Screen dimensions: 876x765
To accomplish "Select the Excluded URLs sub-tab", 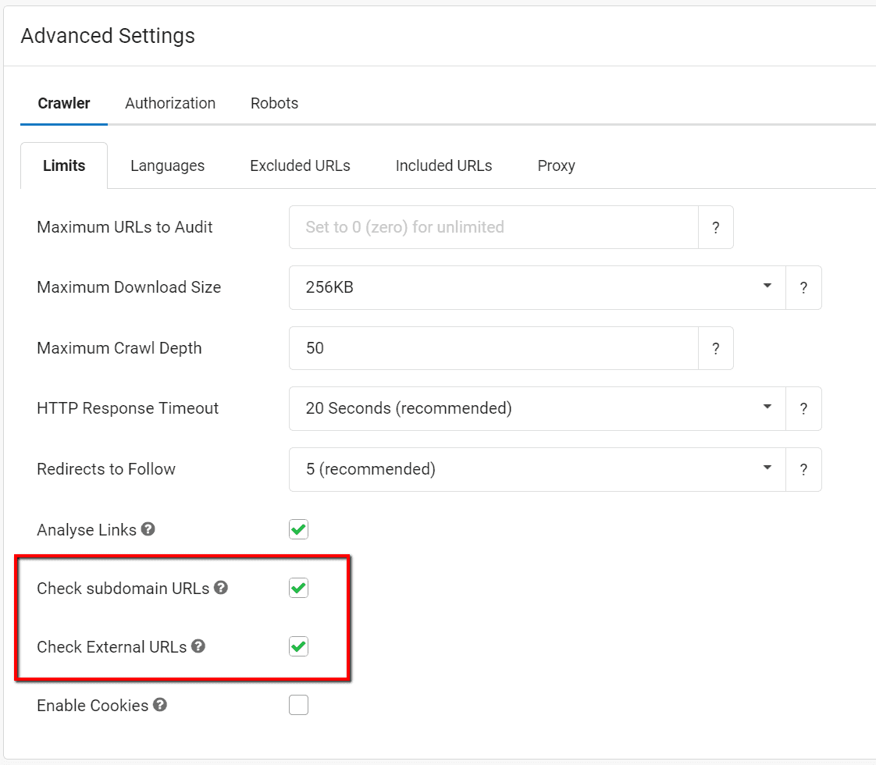I will pos(300,165).
